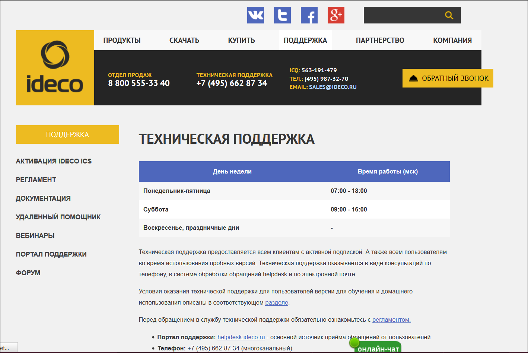Navigate to ДОКУМЕНТАЦИЯ
This screenshot has height=353, width=528.
(43, 198)
